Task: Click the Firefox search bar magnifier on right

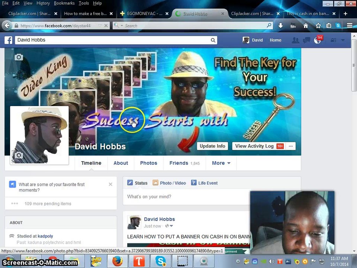Action: click(x=269, y=25)
